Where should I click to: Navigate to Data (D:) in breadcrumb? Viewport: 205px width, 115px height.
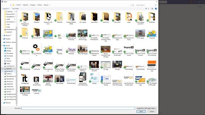coord(26,5)
